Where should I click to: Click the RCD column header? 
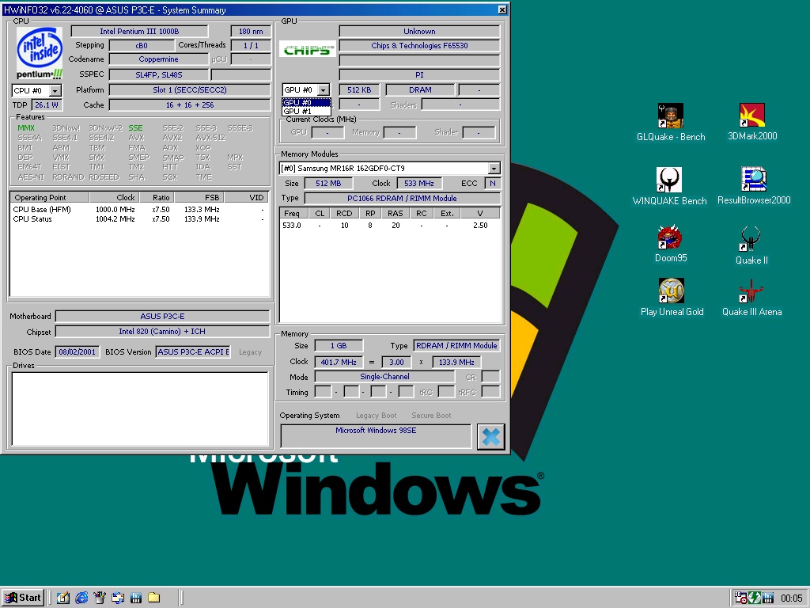[344, 213]
